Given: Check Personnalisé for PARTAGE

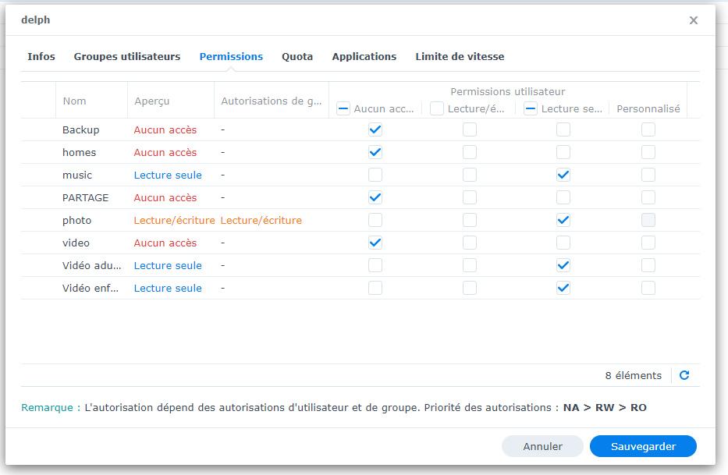Looking at the screenshot, I should (648, 198).
